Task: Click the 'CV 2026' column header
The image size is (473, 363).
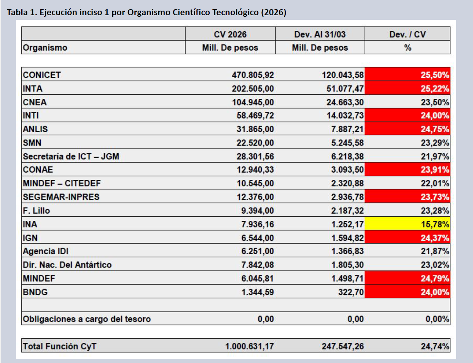Action: (230, 34)
